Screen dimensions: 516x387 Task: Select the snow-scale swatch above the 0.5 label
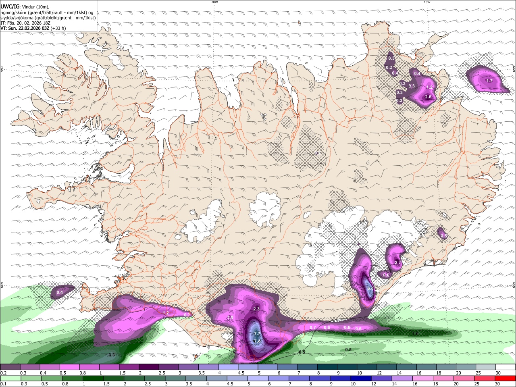click(69, 367)
